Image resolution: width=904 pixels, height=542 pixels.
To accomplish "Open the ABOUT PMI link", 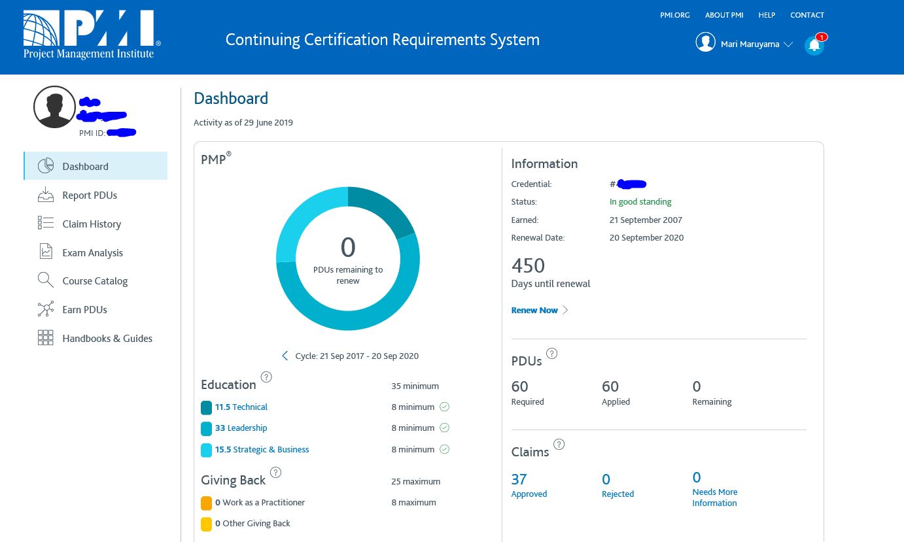I will click(x=724, y=15).
